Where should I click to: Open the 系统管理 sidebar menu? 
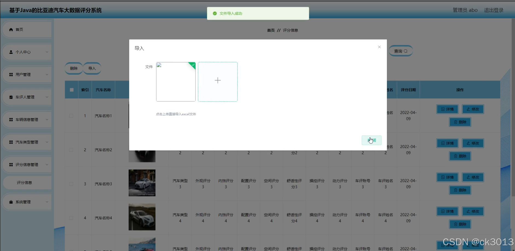coord(27,202)
